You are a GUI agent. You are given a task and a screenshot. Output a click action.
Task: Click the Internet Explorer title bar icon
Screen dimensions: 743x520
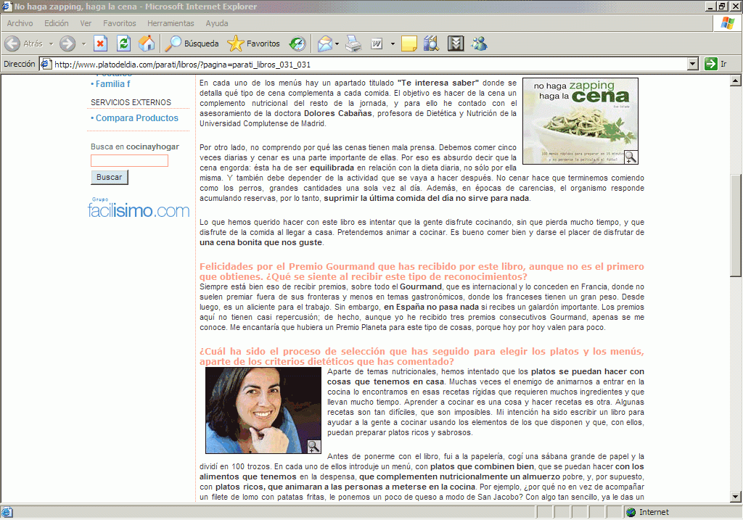(7, 6)
